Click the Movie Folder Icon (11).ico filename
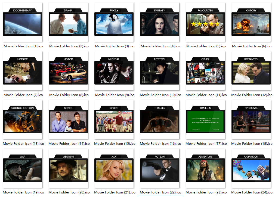 coord(206,95)
